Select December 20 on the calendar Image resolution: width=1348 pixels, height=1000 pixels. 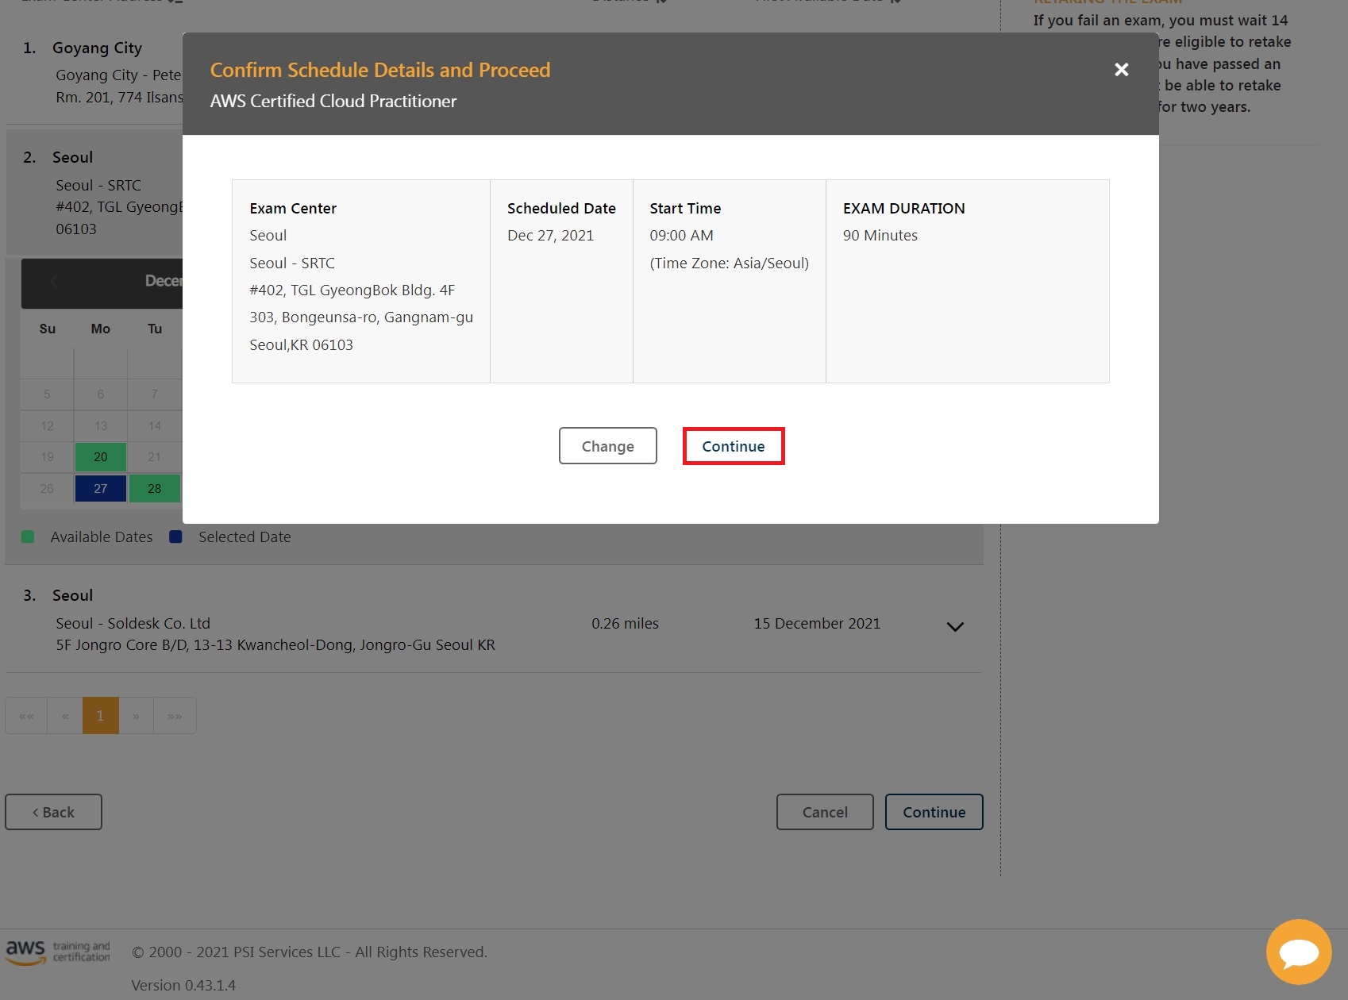[x=101, y=457]
